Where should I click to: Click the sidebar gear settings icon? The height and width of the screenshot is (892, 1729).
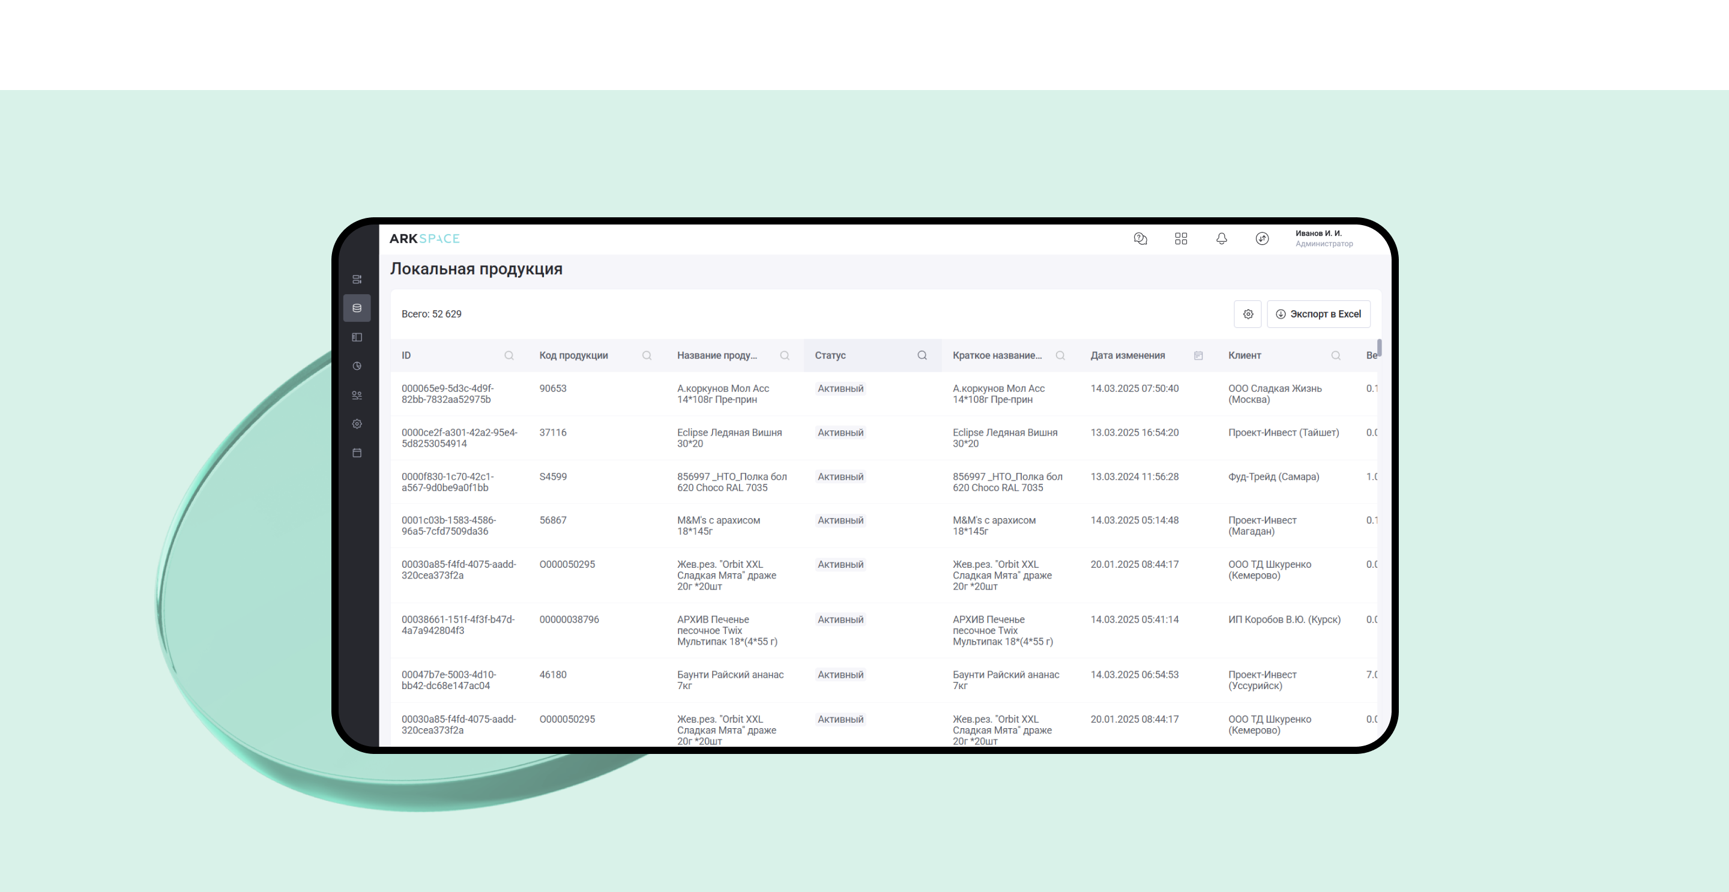(x=357, y=424)
